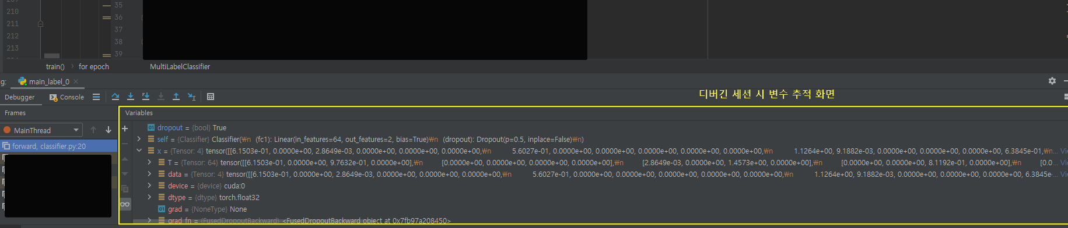Screen dimensions: 1068x228
Task: Expand the device attribute node
Action: tap(149, 186)
